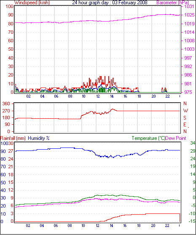Click the Barometer (hPa) legend label
The height and width of the screenshot is (235, 196).
click(173, 3)
